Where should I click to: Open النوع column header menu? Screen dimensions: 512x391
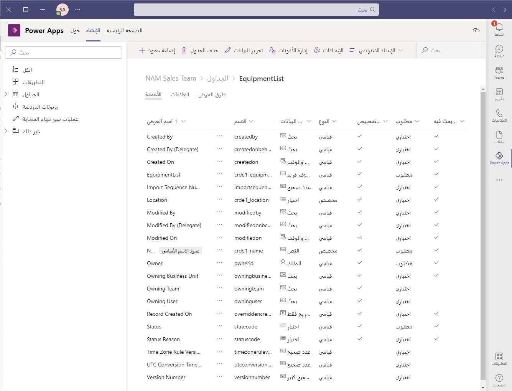(x=328, y=121)
